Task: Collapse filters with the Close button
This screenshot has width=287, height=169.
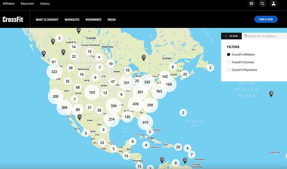Action: coord(231,36)
